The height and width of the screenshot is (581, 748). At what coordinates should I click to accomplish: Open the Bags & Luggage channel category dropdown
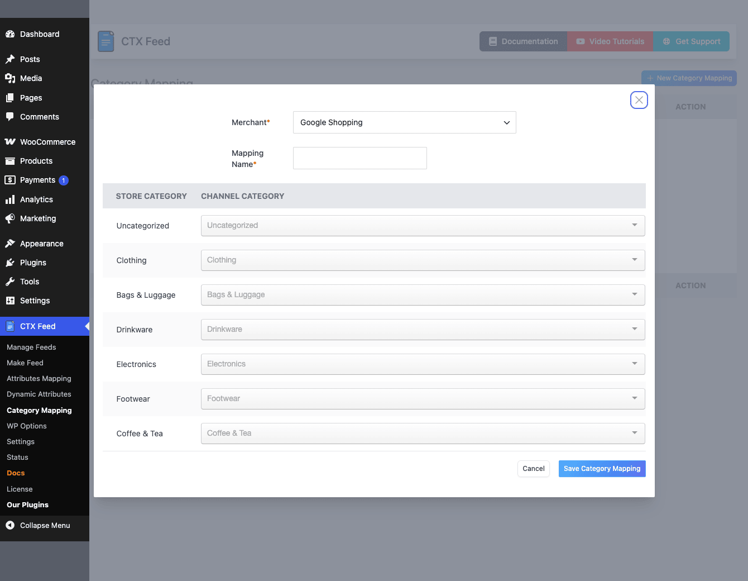coord(423,295)
